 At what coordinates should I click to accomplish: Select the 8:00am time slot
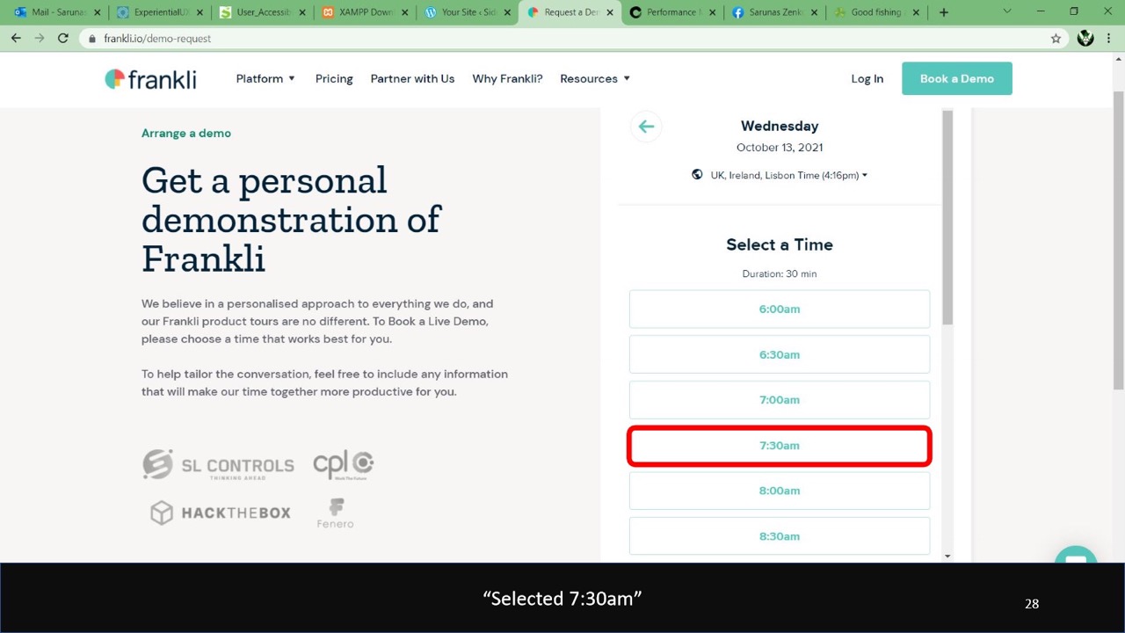[x=780, y=491]
